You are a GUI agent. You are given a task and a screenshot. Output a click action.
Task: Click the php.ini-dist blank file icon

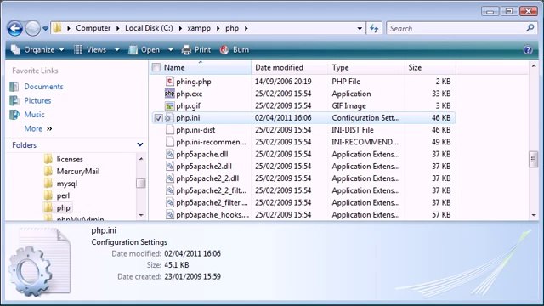pyautogui.click(x=170, y=130)
